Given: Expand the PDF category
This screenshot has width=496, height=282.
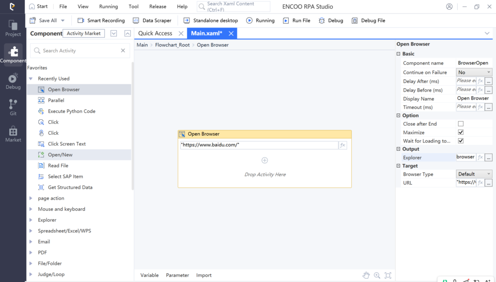Looking at the screenshot, I should pyautogui.click(x=31, y=252).
